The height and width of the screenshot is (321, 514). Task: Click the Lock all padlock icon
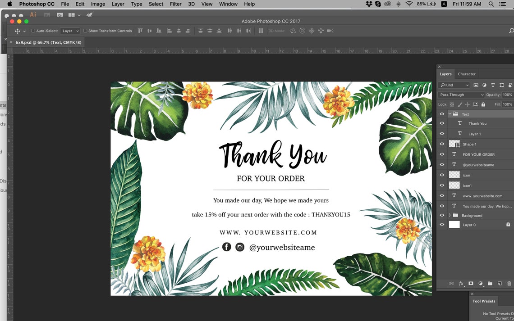[484, 104]
